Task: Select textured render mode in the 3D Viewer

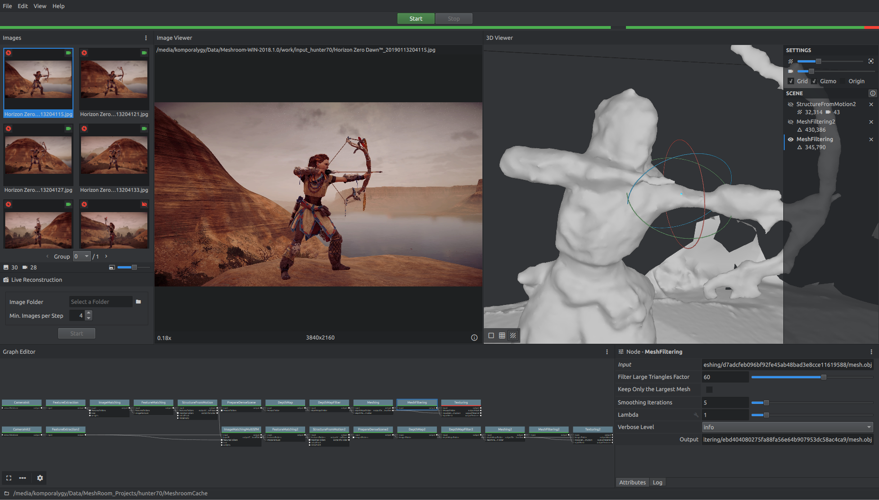Action: click(513, 336)
